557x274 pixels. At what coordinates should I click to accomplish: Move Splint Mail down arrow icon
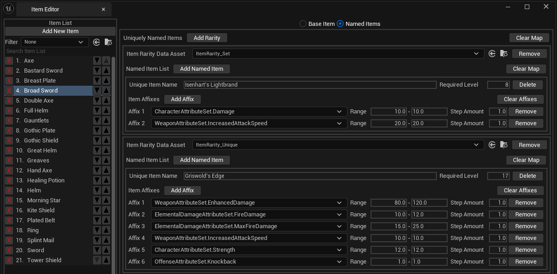click(97, 240)
